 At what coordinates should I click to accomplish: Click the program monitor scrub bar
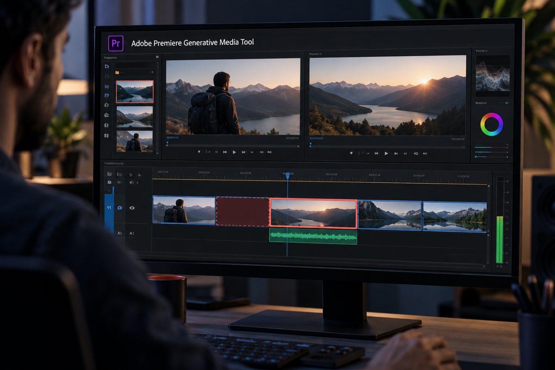387,147
